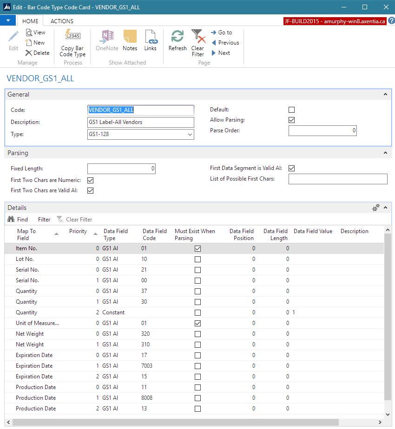
Task: Uncheck the Allow Parsing checkbox
Action: coord(292,120)
